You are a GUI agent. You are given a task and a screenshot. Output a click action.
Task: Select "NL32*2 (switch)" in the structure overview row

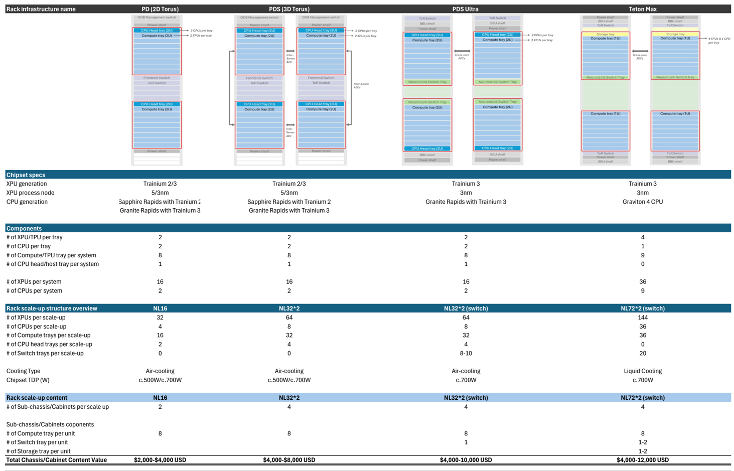pos(466,308)
